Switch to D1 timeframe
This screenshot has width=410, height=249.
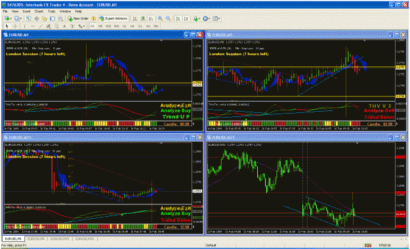tap(140, 26)
